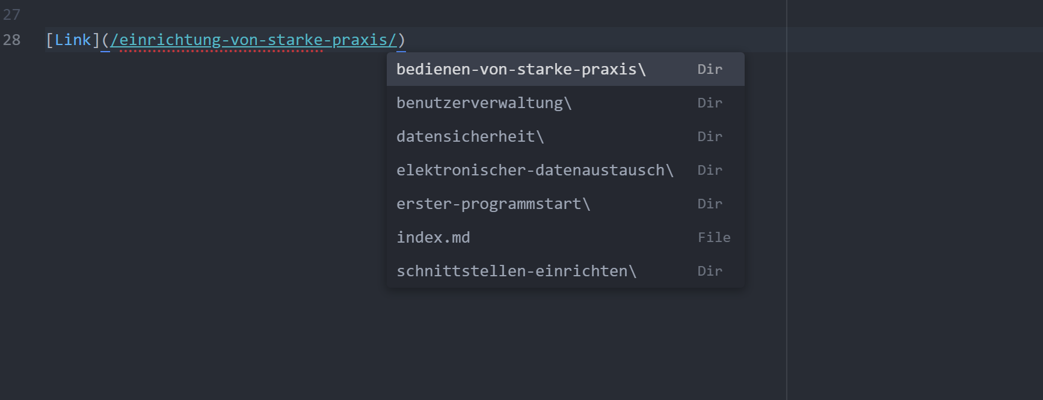This screenshot has height=400, width=1043.
Task: Click line number 27 in the gutter
Action: click(12, 14)
